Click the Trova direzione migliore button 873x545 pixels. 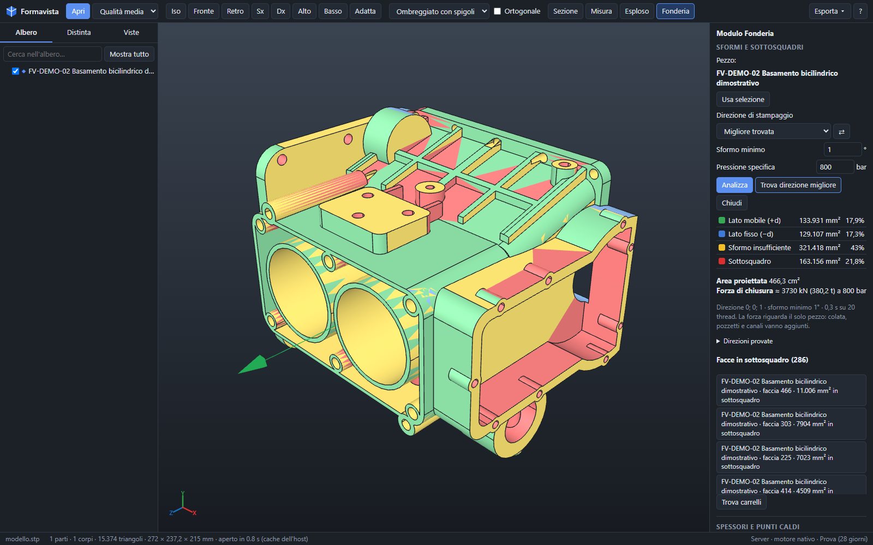(798, 185)
